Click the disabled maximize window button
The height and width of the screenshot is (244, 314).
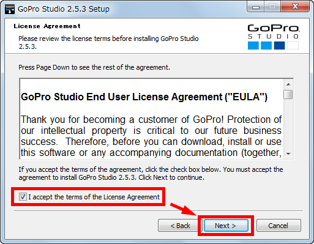[x=272, y=7]
